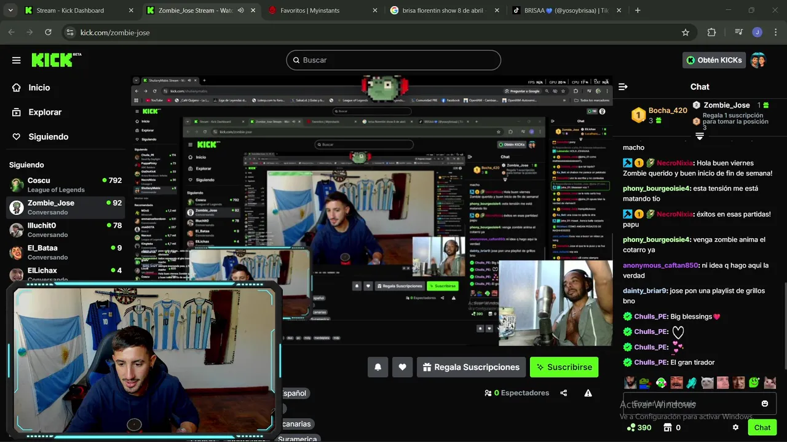Click the webcam overlay of streamer
This screenshot has width=787, height=442.
coord(144,360)
